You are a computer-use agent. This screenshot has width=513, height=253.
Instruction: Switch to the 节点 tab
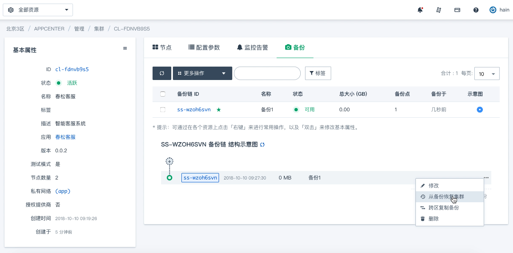pos(162,48)
